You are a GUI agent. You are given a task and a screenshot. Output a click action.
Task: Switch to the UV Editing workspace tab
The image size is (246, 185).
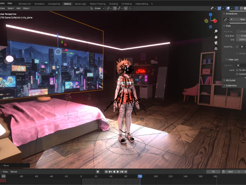click(x=127, y=4)
